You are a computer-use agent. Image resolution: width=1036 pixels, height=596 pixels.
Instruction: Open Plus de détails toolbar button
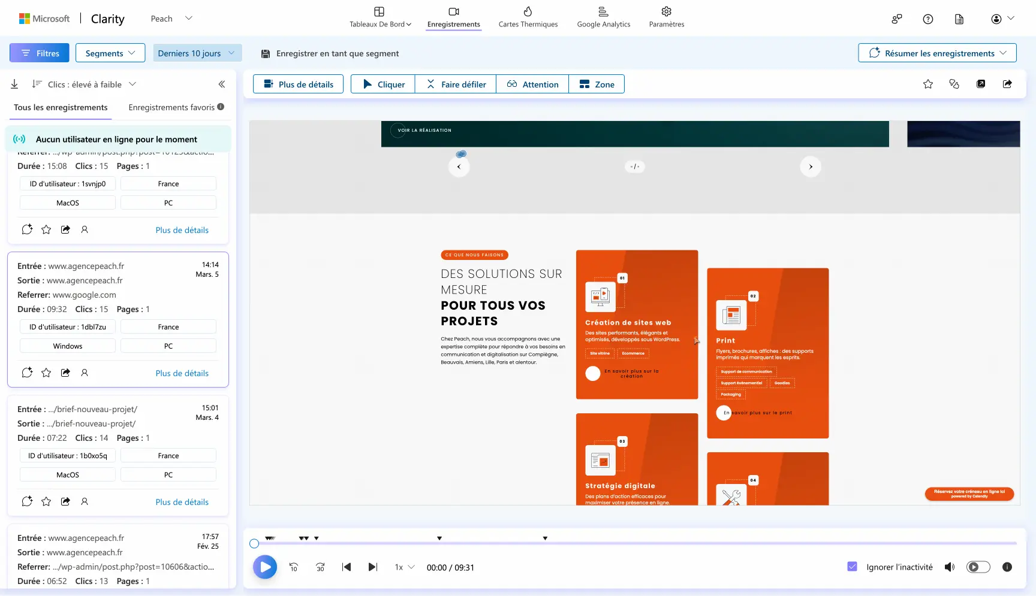point(298,84)
